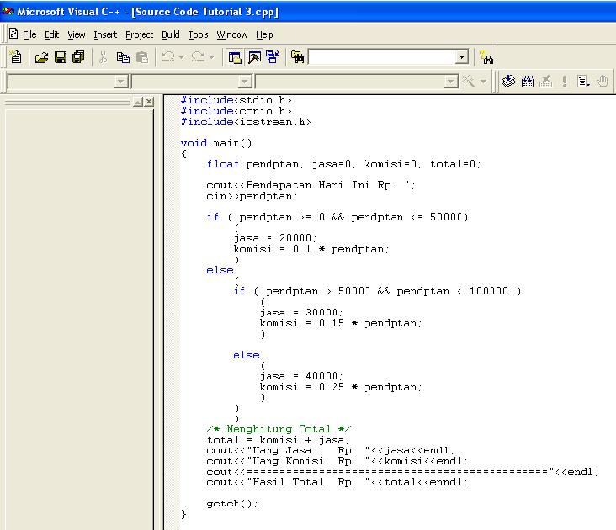This screenshot has height=530, width=616.
Task: Click the Search binoculars icon
Action: [486, 57]
